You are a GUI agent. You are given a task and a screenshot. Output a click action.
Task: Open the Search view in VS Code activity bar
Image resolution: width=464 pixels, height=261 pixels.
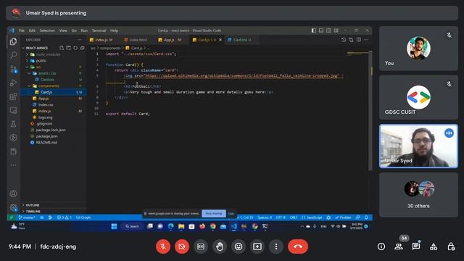click(13, 55)
